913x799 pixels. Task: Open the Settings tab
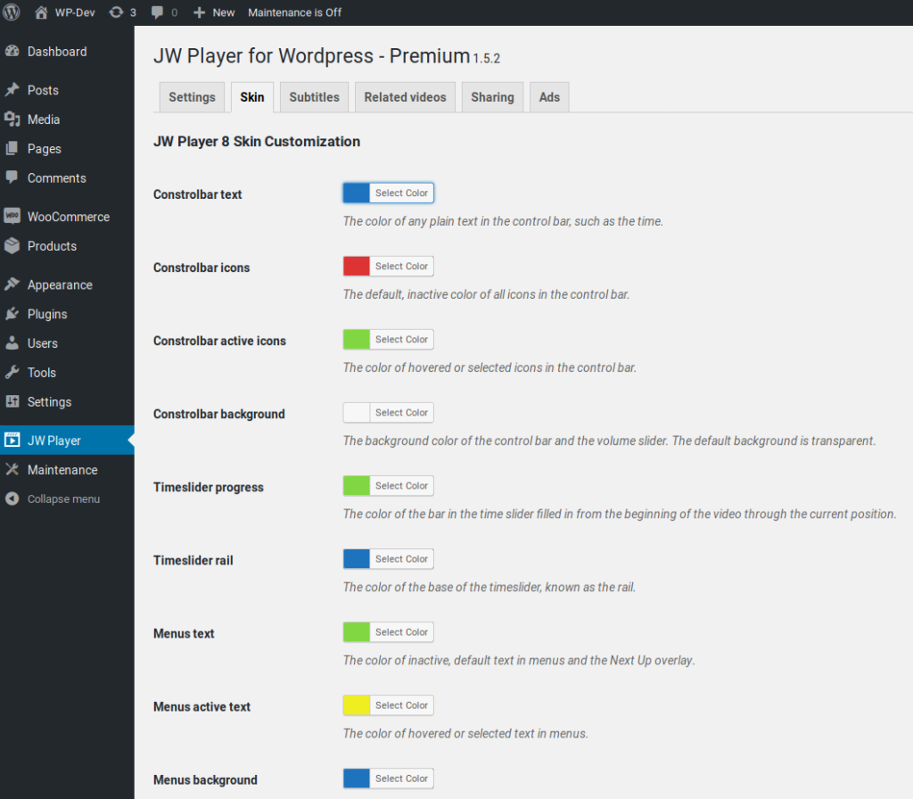[x=192, y=97]
